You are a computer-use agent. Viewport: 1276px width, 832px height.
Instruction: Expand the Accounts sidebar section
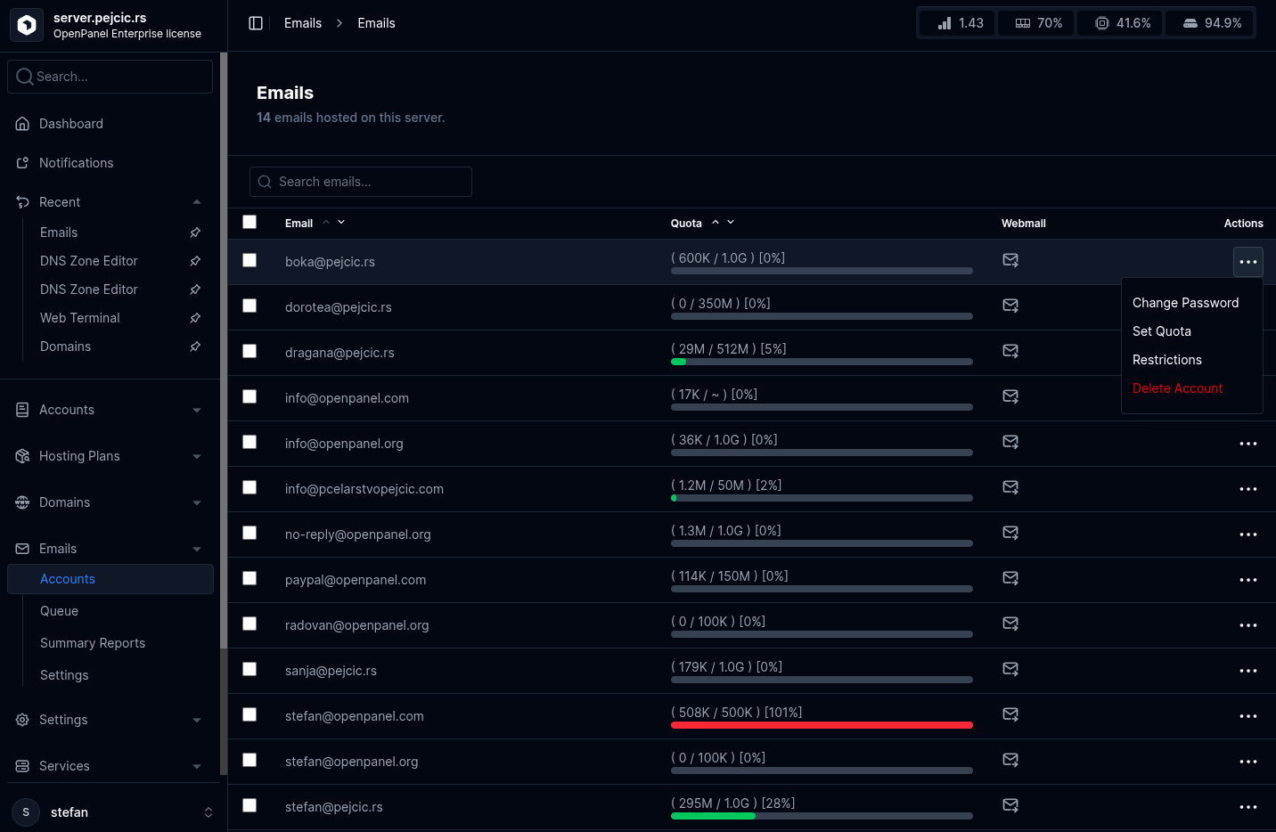pyautogui.click(x=110, y=410)
